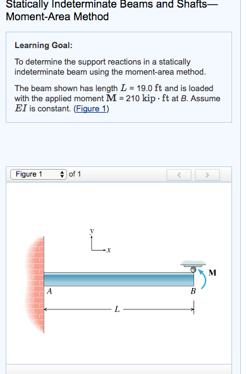This screenshot has height=374, width=246.
Task: Click the roller support icon above B
Action: click(193, 266)
